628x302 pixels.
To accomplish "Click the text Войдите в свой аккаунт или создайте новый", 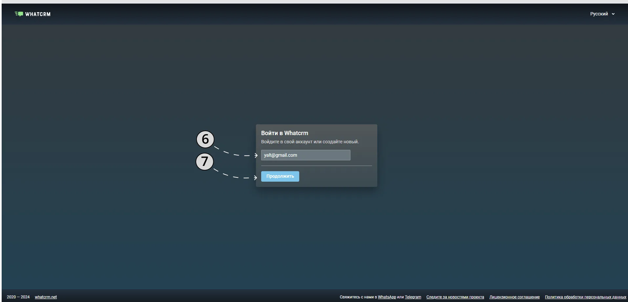I will point(310,142).
